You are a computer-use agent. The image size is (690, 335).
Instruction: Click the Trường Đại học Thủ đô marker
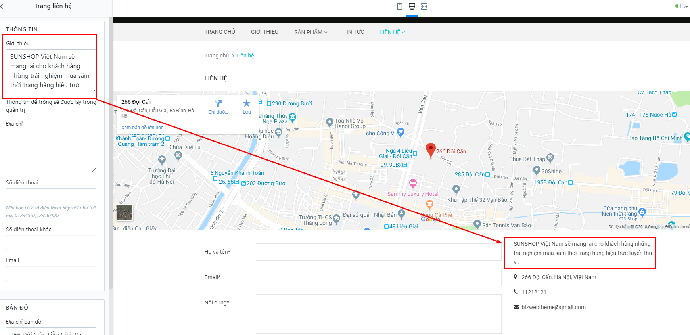click(x=162, y=160)
